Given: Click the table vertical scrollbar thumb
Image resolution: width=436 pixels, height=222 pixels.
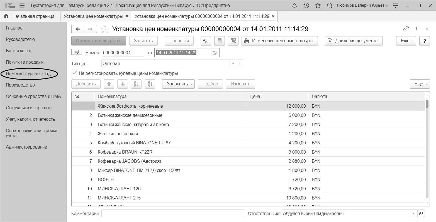Looking at the screenshot, I should click(427, 104).
